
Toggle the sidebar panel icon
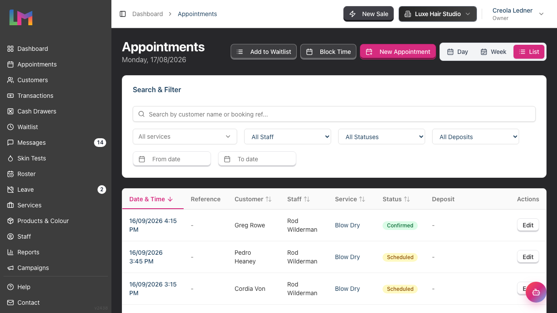tap(123, 14)
